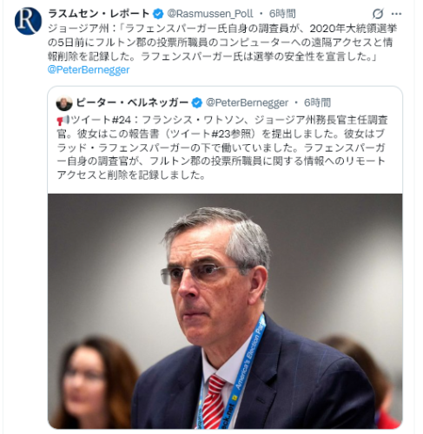Open the photo of man in glasses

point(225,311)
